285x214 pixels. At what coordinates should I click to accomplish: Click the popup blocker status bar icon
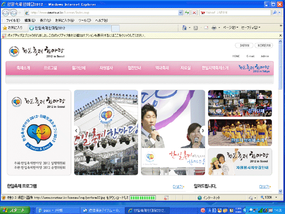(166, 198)
